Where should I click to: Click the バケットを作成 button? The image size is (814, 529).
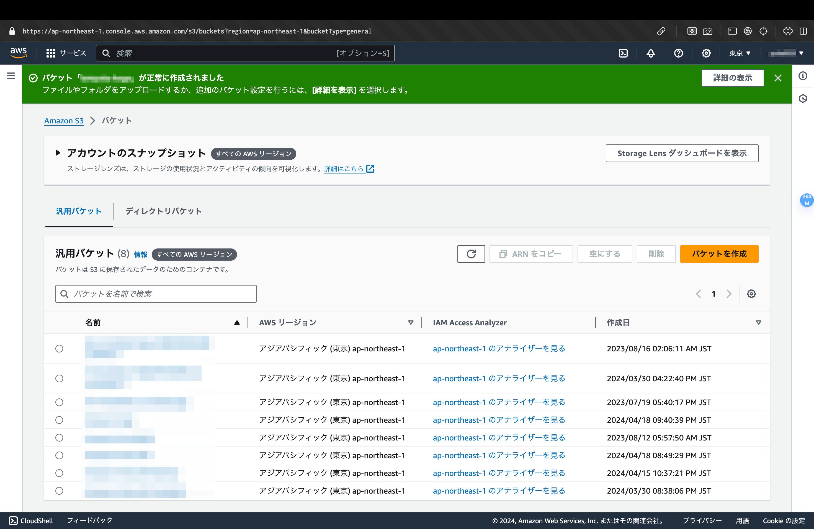click(x=719, y=254)
